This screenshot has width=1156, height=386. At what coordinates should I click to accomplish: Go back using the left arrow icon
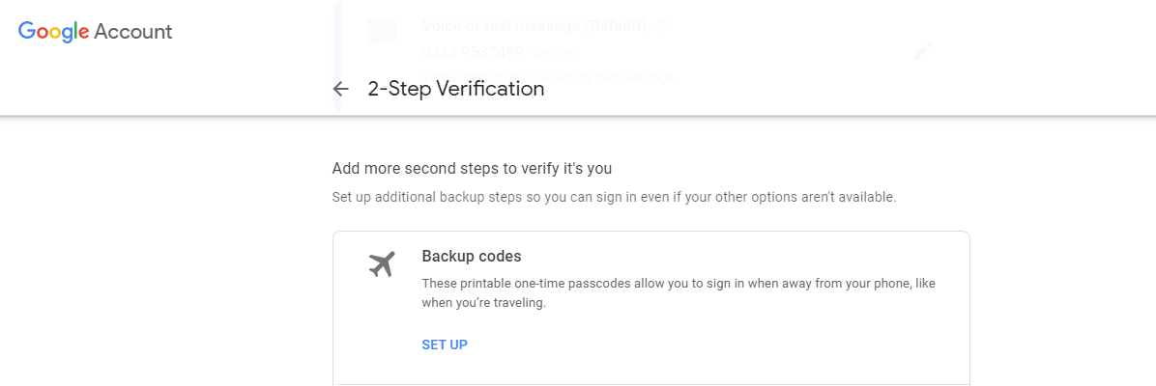340,89
